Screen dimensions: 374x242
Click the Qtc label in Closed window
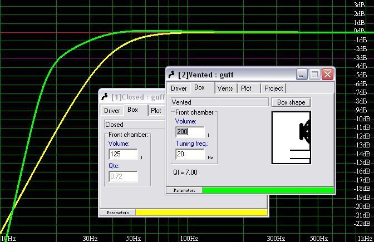(x=114, y=166)
